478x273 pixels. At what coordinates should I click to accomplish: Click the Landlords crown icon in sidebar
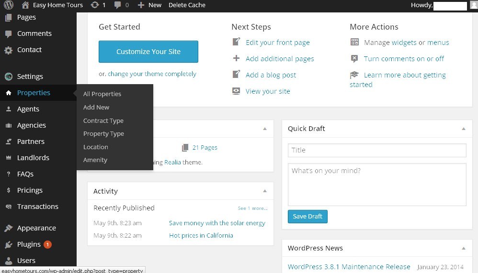coord(9,158)
